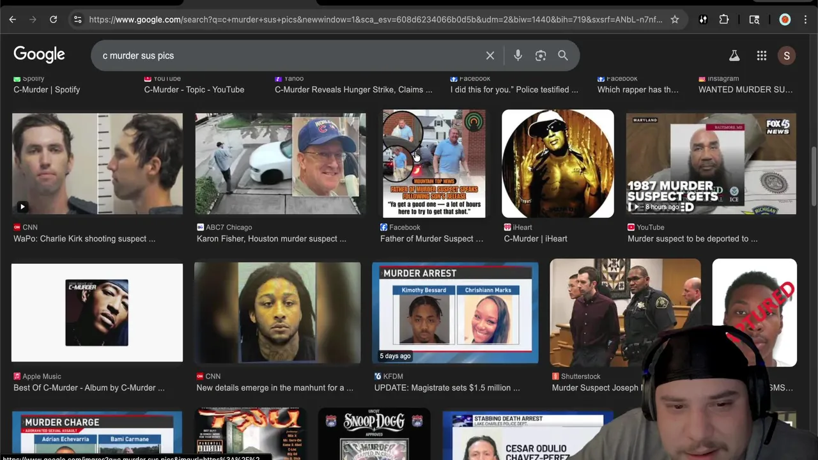This screenshot has height=460, width=818.
Task: Click the 'CNN' source label under mugshot
Action: click(30, 227)
